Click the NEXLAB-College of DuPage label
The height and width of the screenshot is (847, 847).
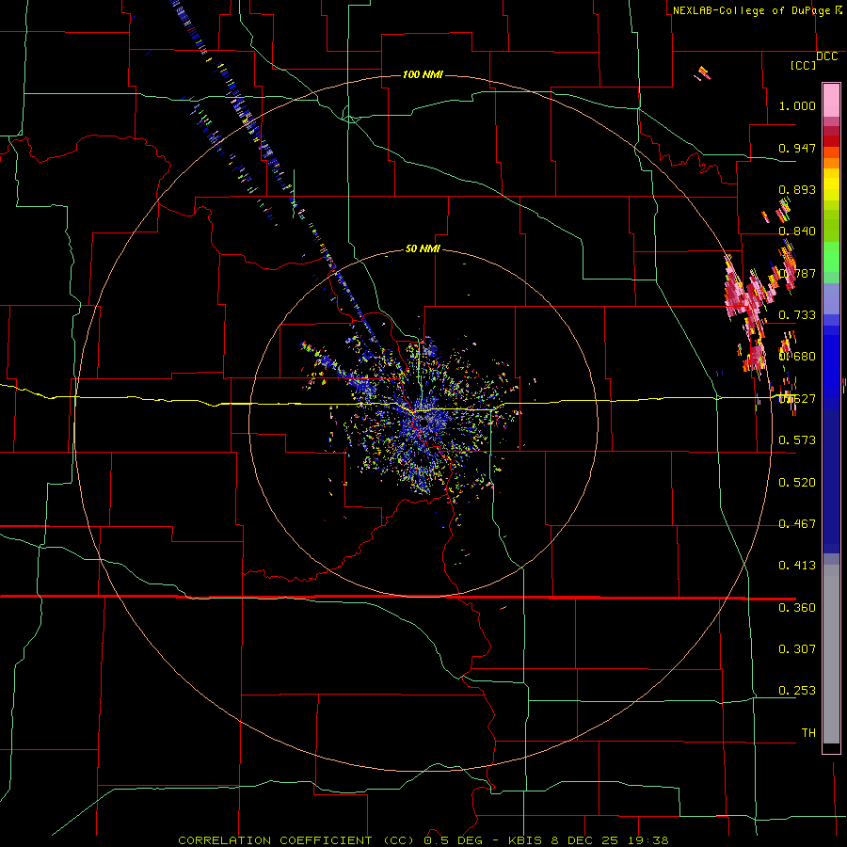(751, 10)
